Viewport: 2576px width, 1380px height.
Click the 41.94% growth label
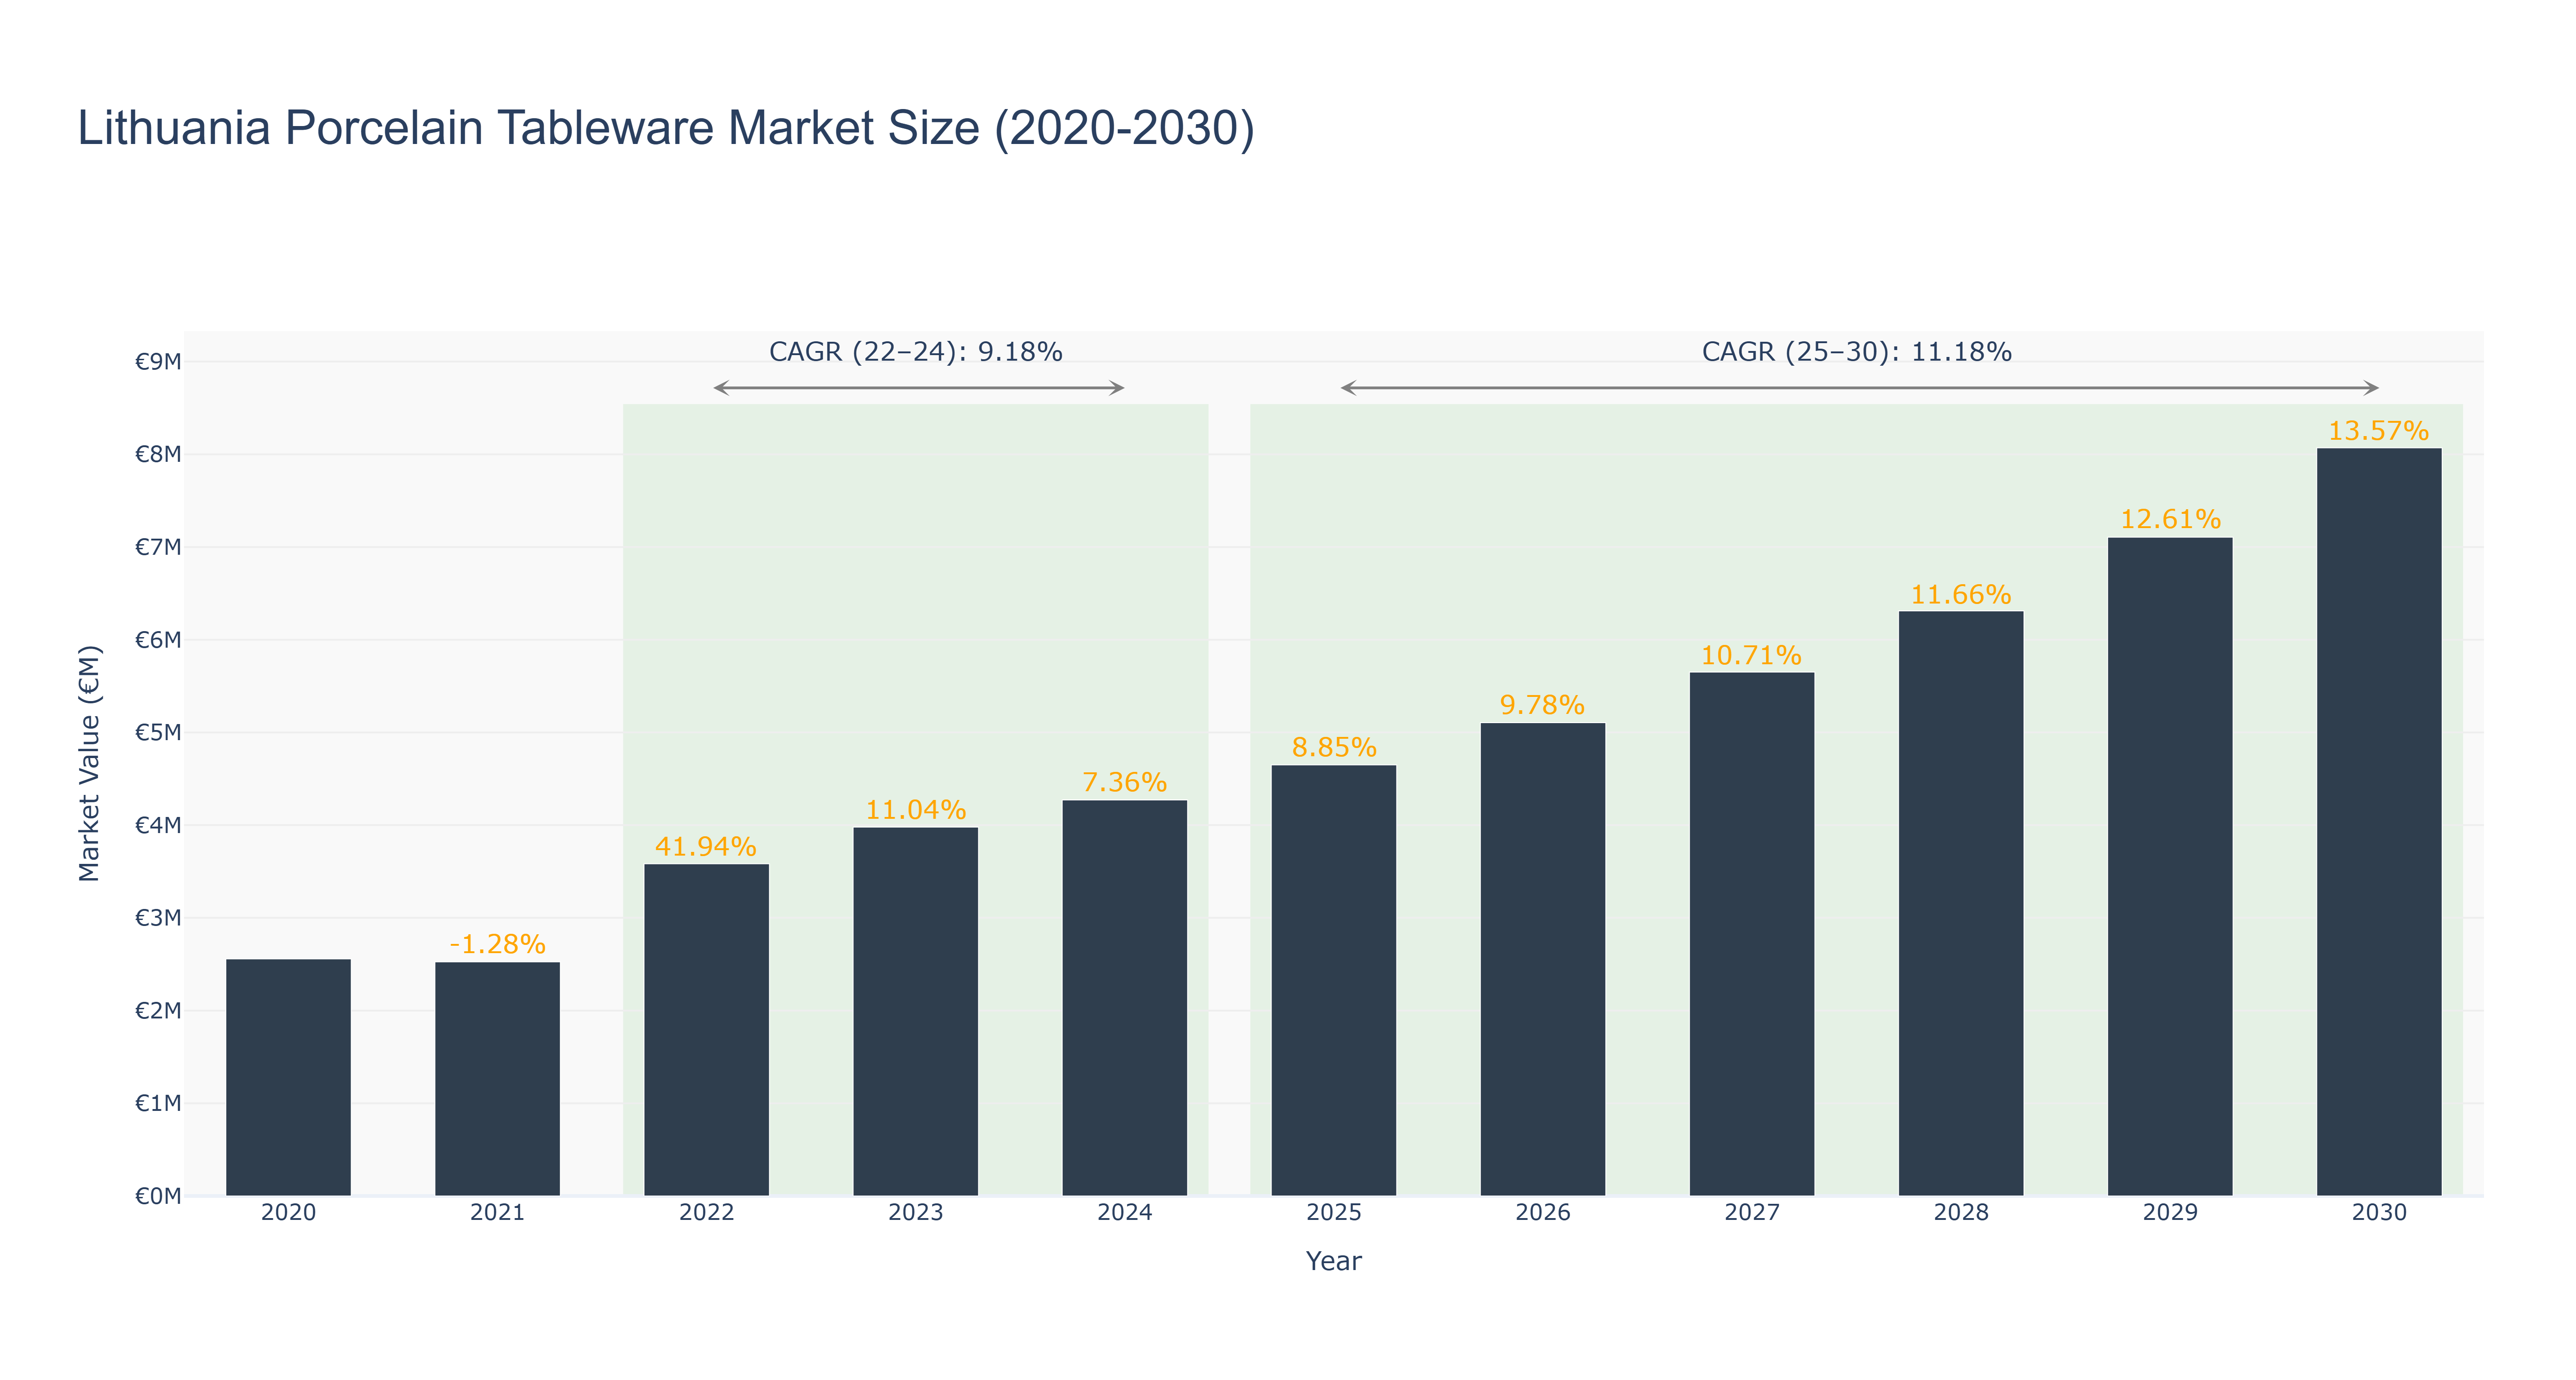point(706,846)
